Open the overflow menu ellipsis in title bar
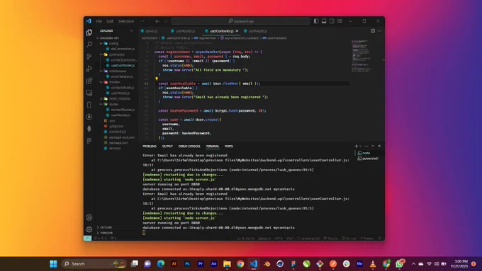This screenshot has height=271, width=482. click(x=142, y=21)
